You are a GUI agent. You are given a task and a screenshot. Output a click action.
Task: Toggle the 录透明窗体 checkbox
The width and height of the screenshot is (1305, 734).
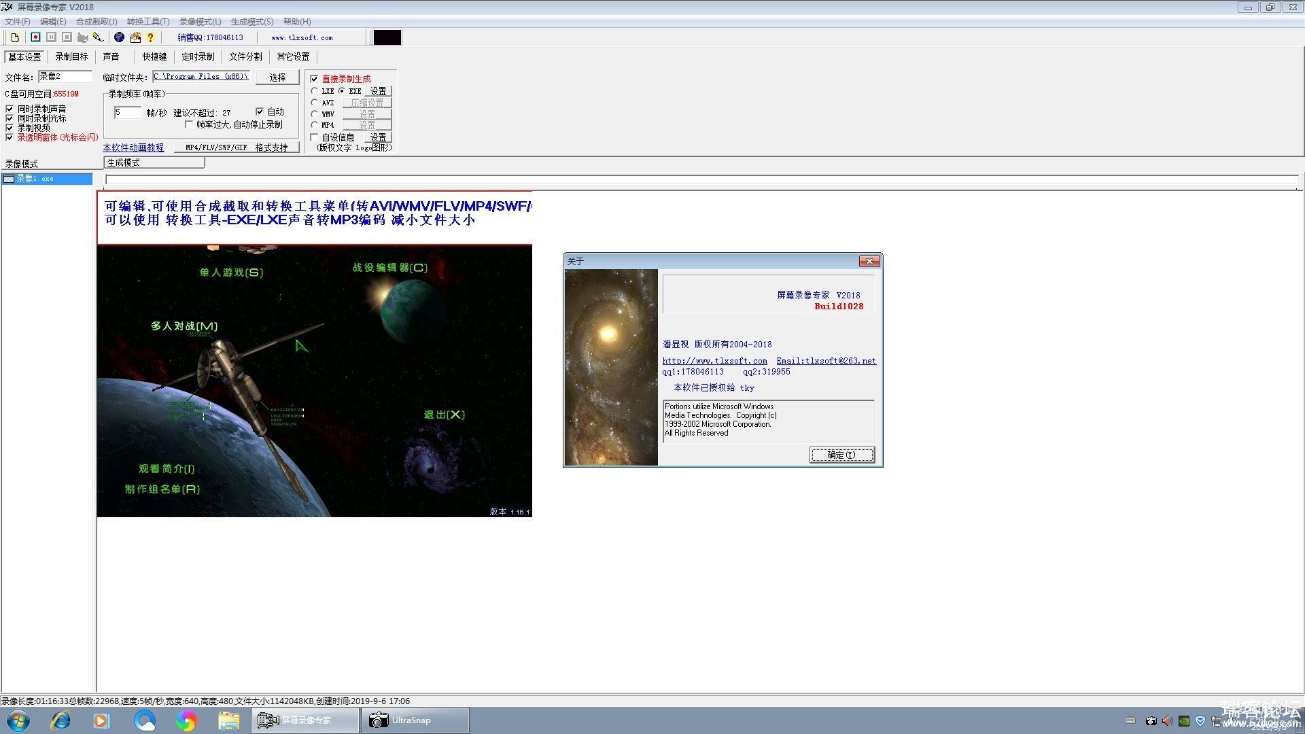point(10,137)
